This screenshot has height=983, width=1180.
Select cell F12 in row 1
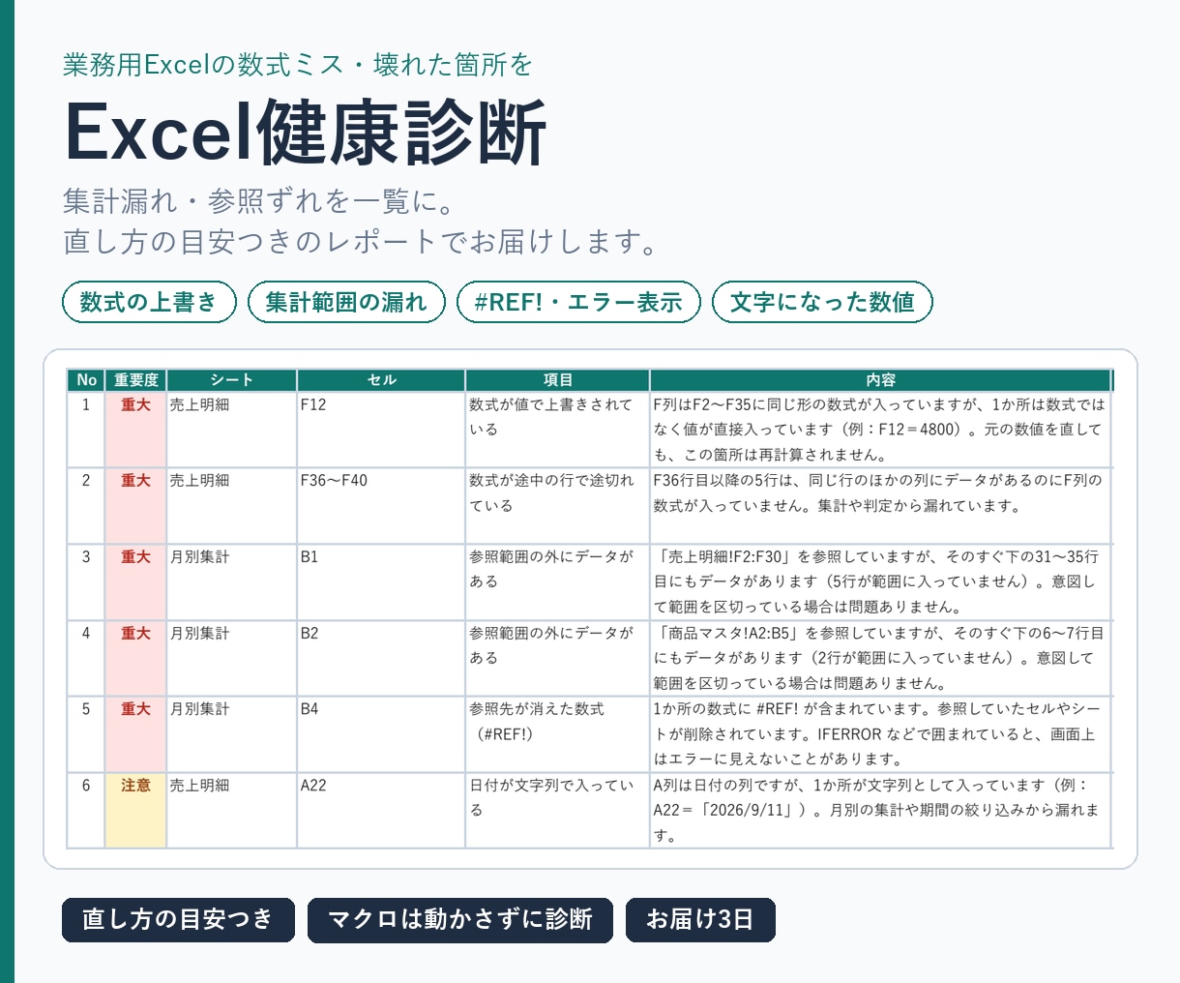click(x=381, y=430)
